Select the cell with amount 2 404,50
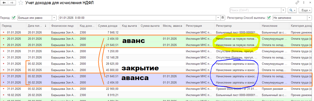Image resolution: width=314 pixels, height=101 pixels. (x=108, y=39)
